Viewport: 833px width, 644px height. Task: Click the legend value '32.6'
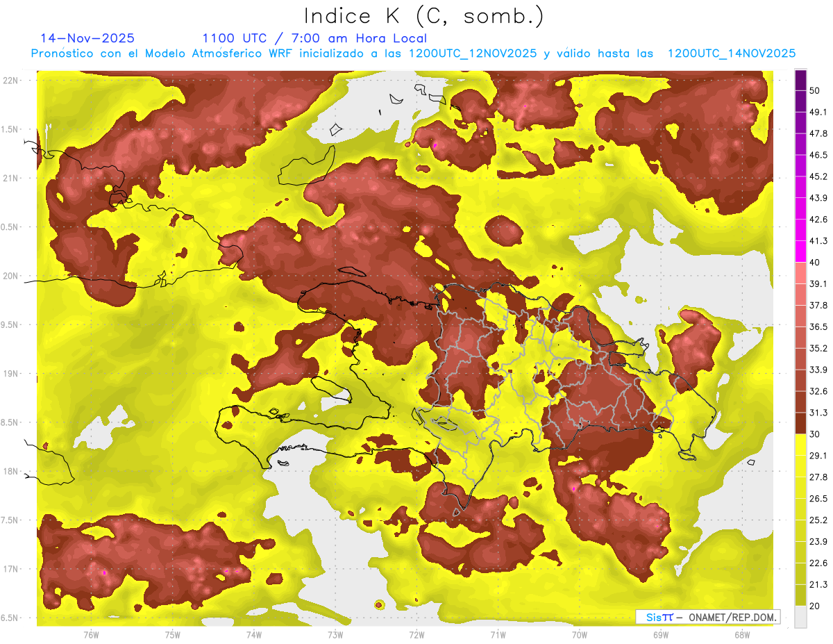point(818,391)
